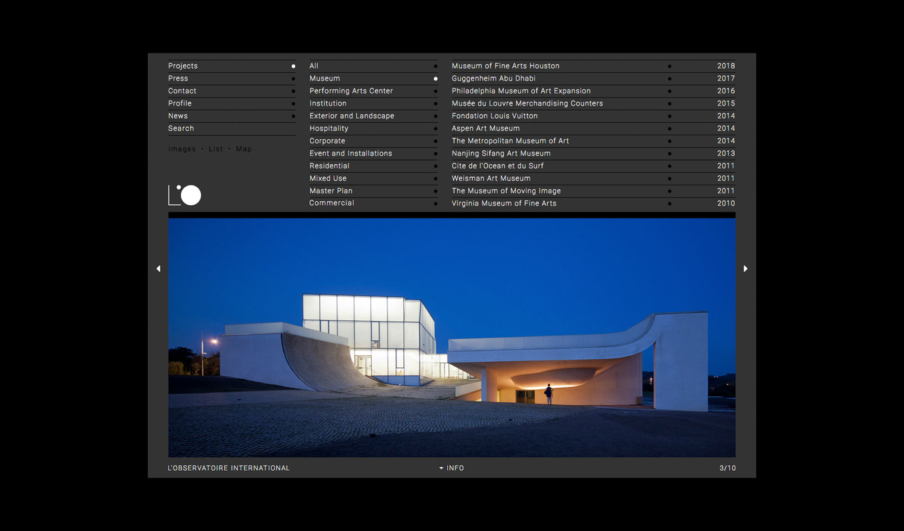Click the 2017 year for Guggenheim Abu Dhabi
The width and height of the screenshot is (904, 531).
726,78
